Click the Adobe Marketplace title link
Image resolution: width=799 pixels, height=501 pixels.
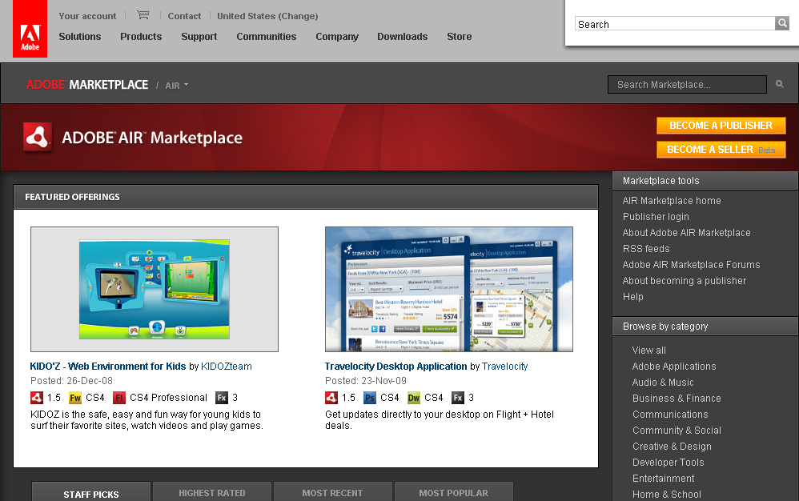coord(87,85)
